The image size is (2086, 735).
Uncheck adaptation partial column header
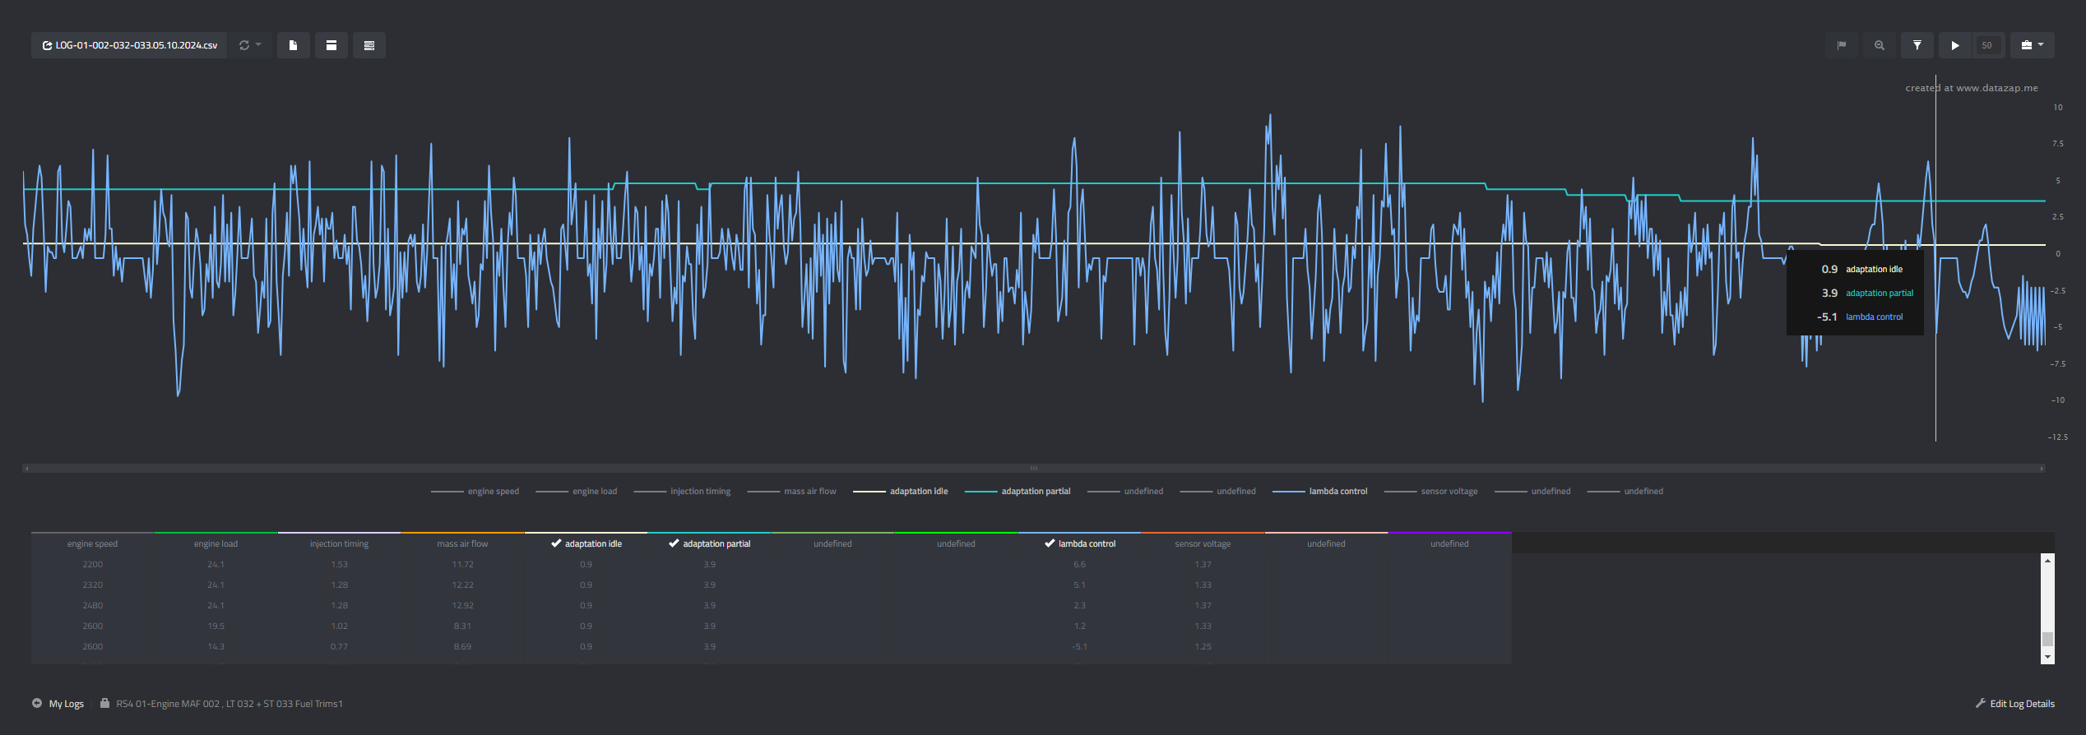pos(709,543)
